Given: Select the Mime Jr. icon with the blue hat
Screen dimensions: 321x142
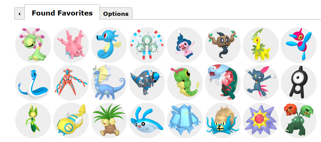Looking at the screenshot, I should click(185, 45).
